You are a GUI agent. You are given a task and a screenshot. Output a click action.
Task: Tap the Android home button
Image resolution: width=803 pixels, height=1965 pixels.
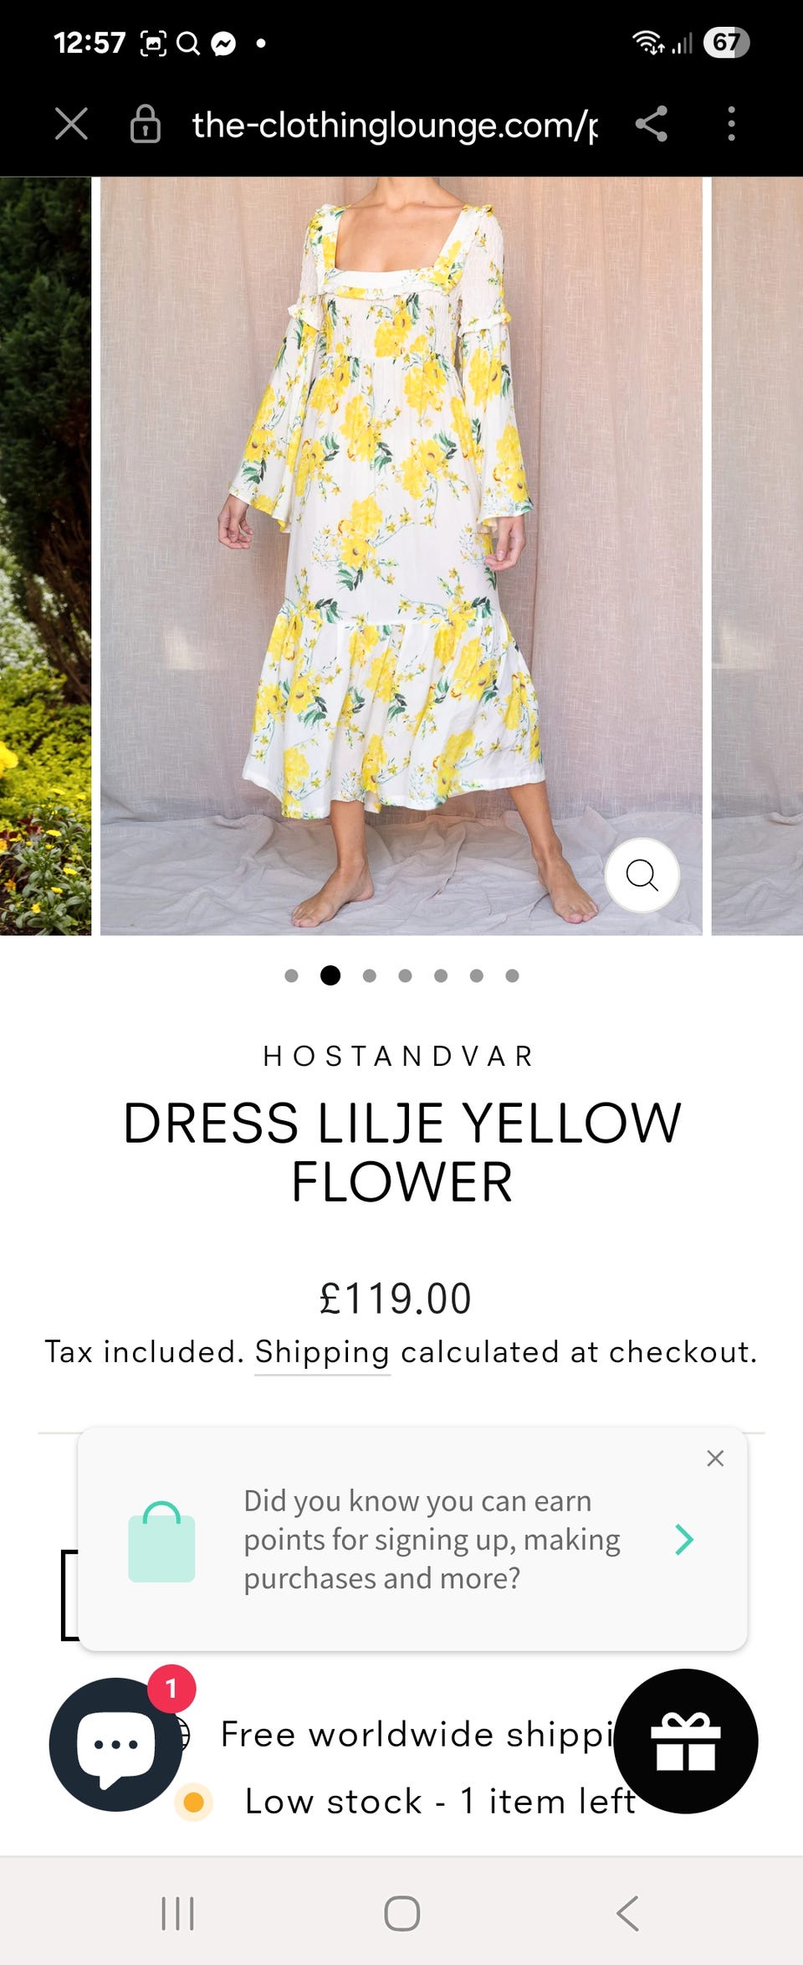point(401,1913)
